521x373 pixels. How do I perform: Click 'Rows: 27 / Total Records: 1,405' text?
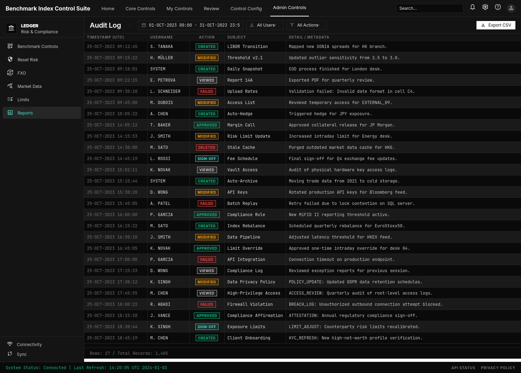point(129,353)
